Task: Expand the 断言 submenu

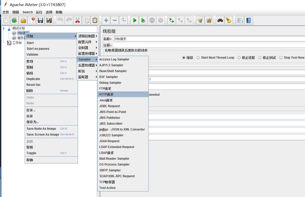Action: [x=88, y=71]
